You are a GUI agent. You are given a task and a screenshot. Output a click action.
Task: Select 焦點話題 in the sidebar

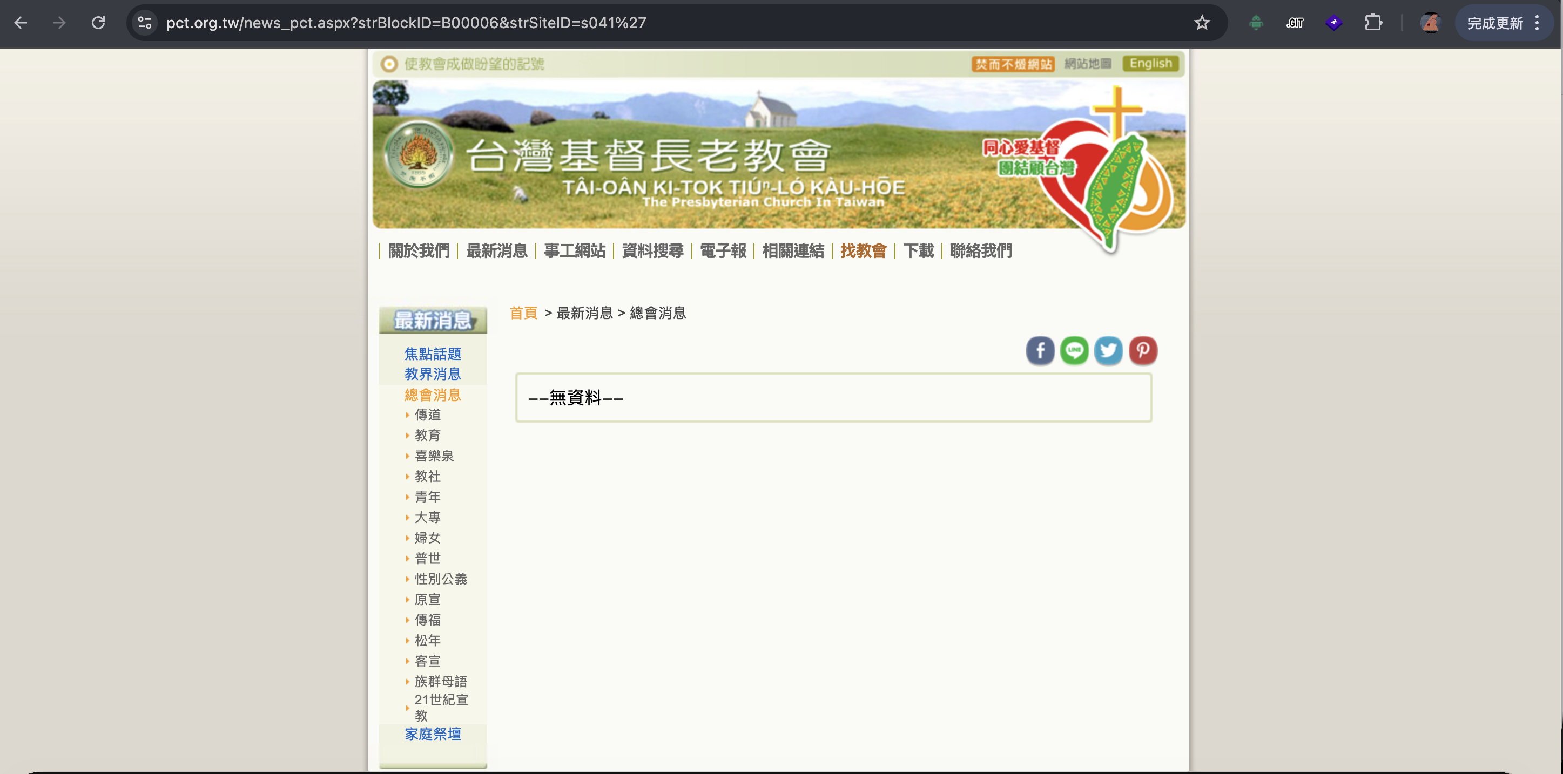coord(433,354)
